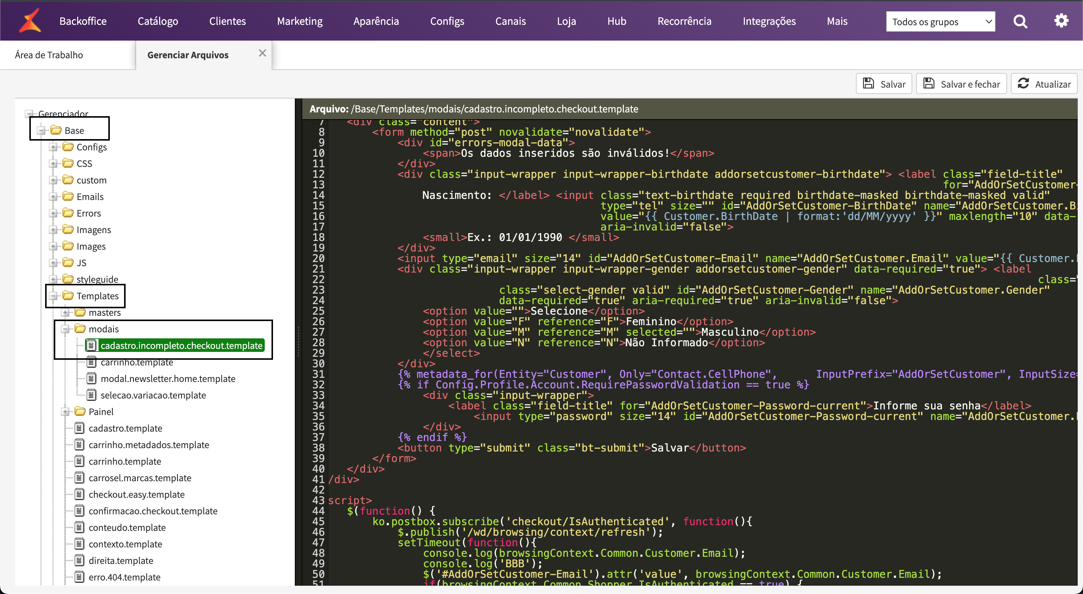Click file icon of cadastro.template
The image size is (1083, 594).
pos(79,428)
